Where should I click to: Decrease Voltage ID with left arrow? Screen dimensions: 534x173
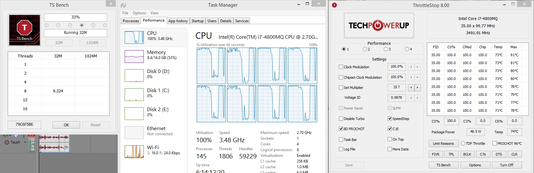[x=411, y=98]
